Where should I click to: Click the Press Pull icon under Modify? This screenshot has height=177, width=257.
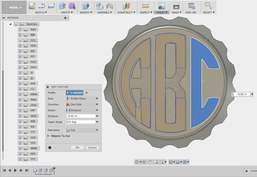click(85, 6)
